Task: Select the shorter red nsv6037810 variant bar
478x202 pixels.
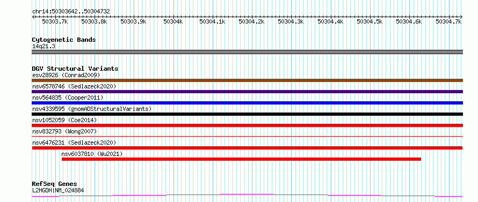Action: tap(241, 159)
